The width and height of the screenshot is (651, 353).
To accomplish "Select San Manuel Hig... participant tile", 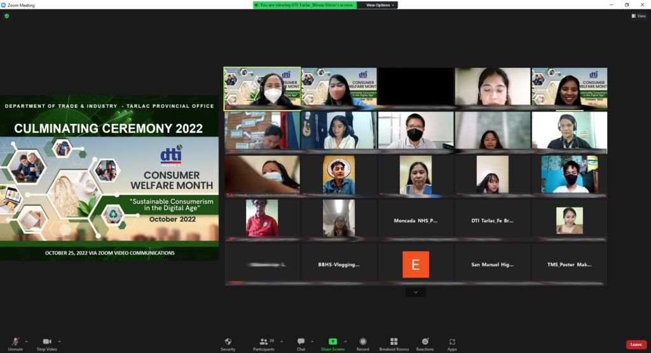I will pos(493,264).
